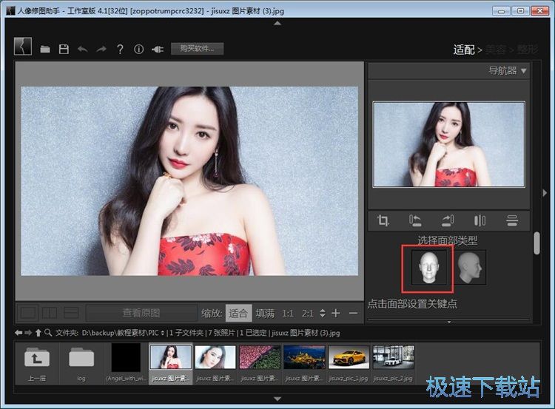Screen dimensions: 555x409
Task: Zoom in with the plus icon
Action: [336, 313]
